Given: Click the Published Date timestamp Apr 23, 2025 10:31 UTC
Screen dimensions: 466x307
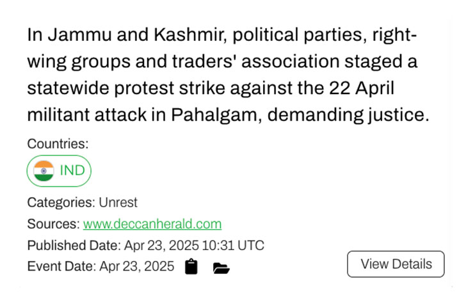Looking at the screenshot, I should [193, 246].
